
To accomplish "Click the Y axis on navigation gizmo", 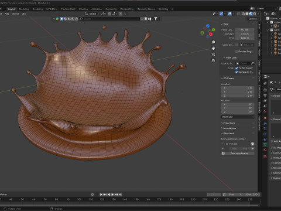I will [214, 30].
